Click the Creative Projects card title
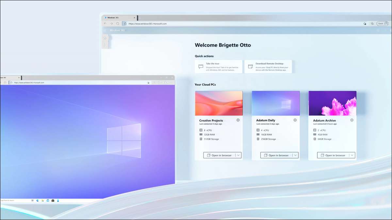This screenshot has height=220, width=392. point(211,121)
